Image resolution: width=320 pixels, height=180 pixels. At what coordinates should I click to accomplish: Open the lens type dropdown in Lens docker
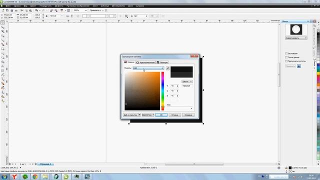[296, 38]
